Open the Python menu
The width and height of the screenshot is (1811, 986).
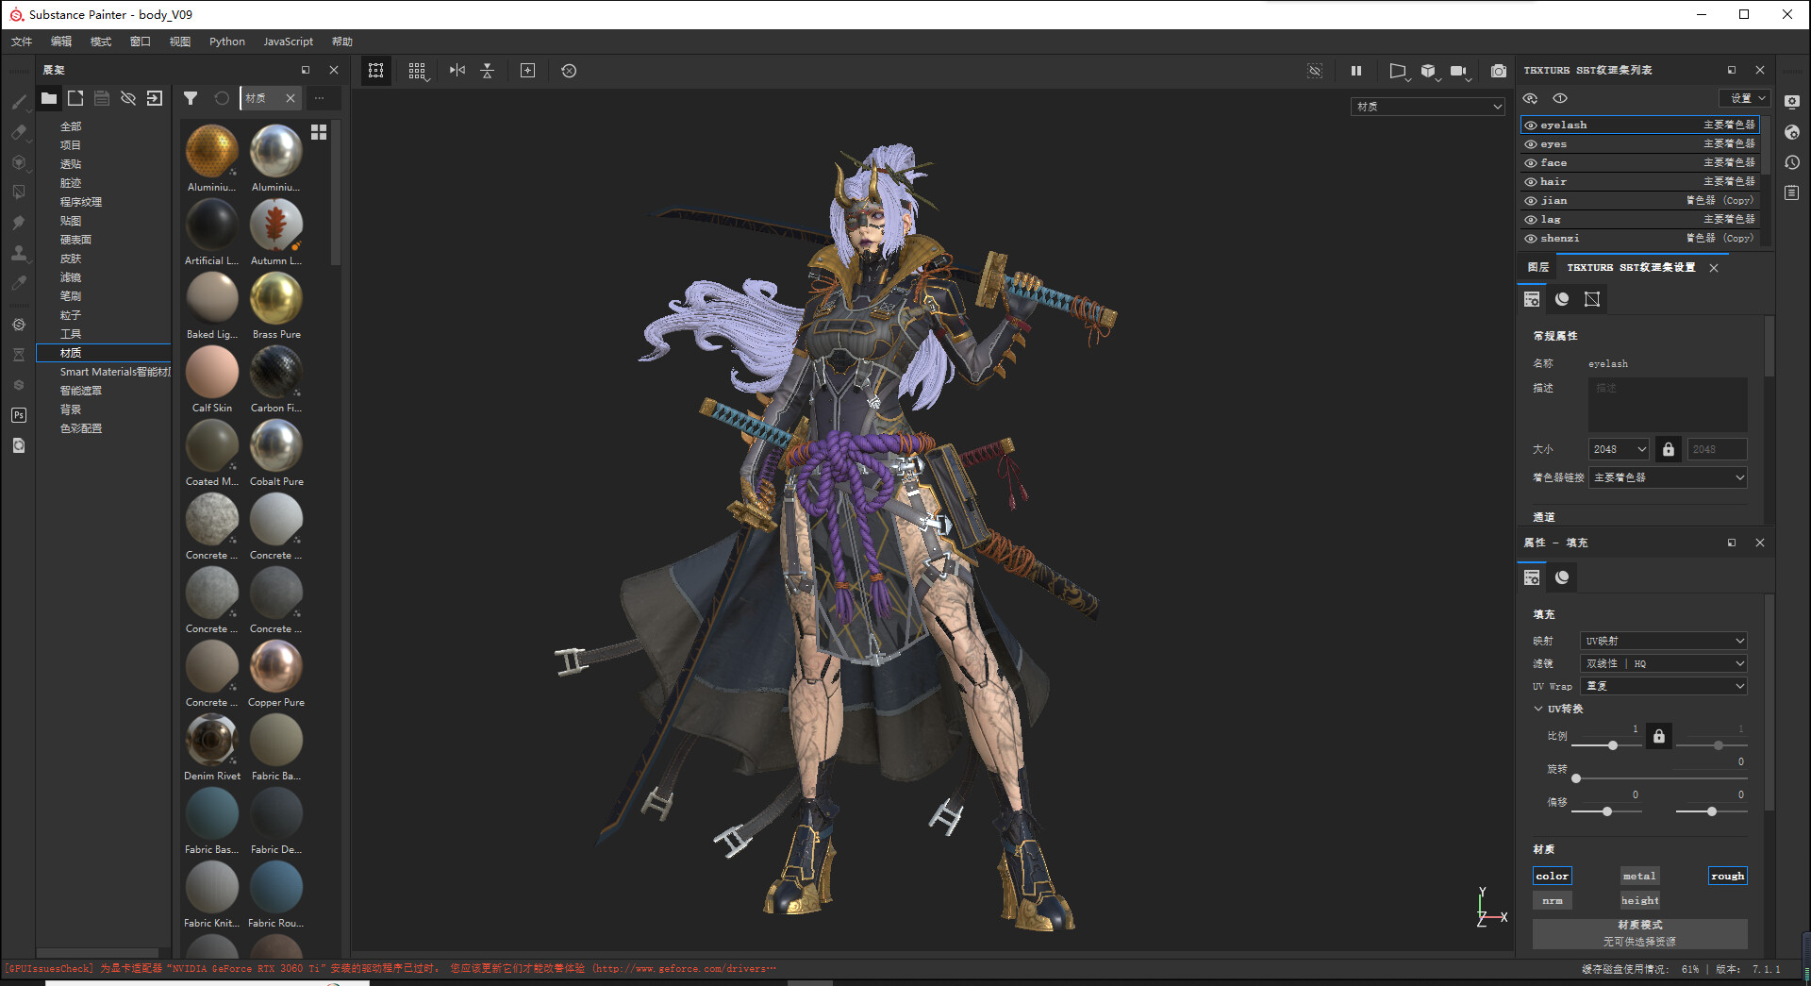226,42
